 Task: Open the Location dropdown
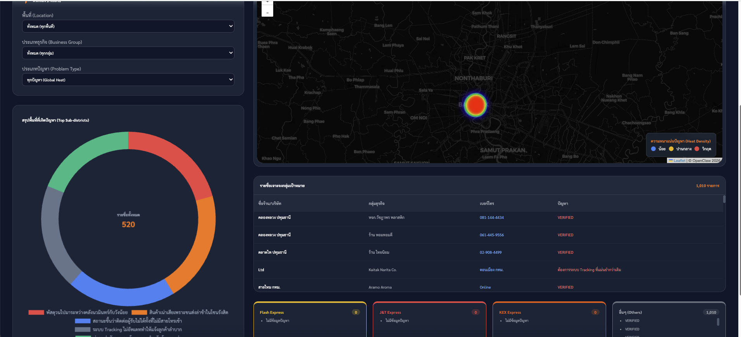pyautogui.click(x=128, y=26)
